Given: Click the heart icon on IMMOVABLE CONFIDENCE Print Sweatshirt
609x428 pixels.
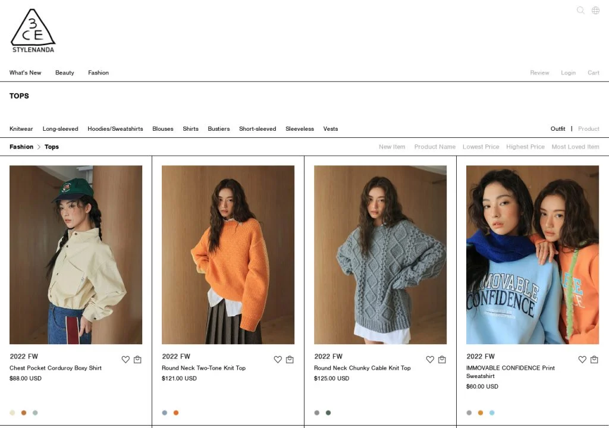Looking at the screenshot, I should pyautogui.click(x=582, y=359).
